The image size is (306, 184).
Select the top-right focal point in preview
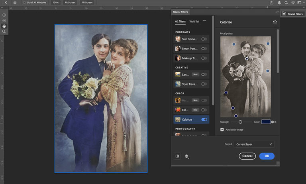tap(268, 43)
